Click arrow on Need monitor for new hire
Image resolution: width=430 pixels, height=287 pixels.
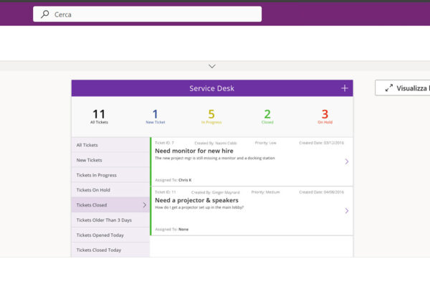347,161
